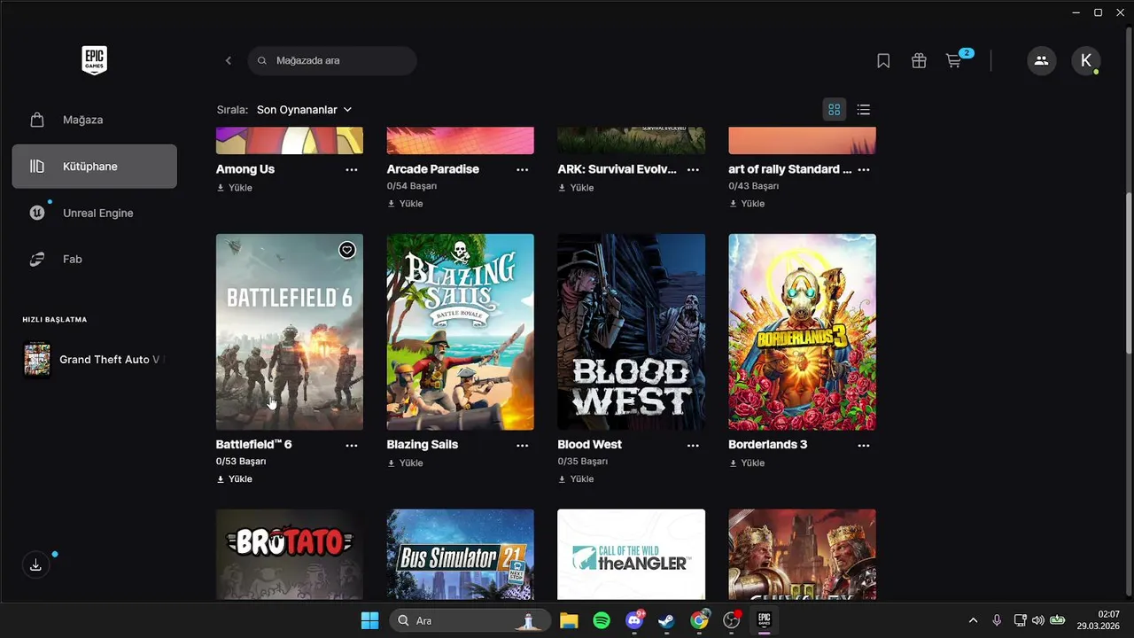Open more options for Blood West
Image resolution: width=1134 pixels, height=638 pixels.
(x=693, y=445)
